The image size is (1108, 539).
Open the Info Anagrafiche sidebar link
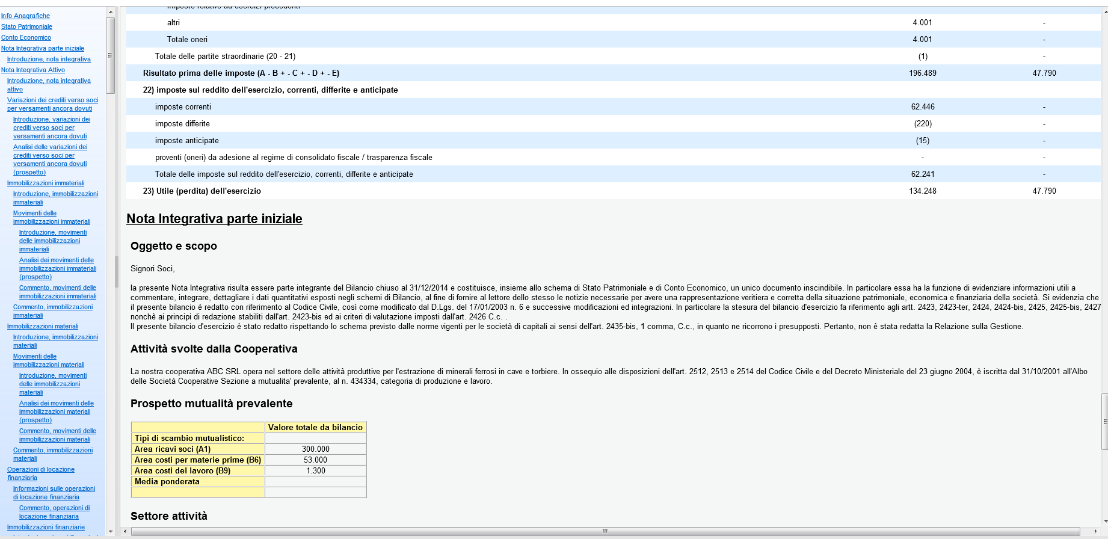pyautogui.click(x=25, y=16)
